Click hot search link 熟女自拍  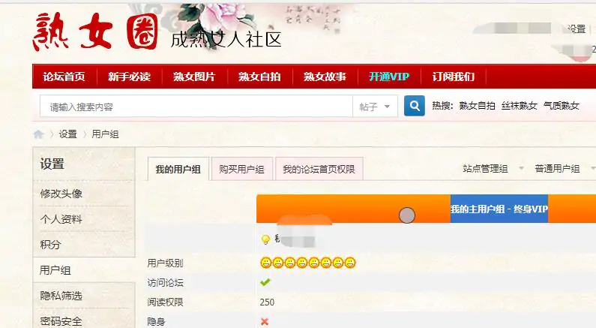coord(477,105)
